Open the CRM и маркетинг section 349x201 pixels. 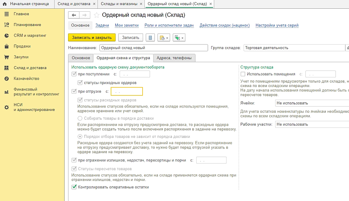pyautogui.click(x=29, y=35)
